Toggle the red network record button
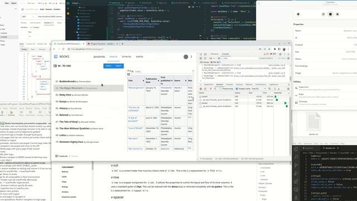The width and height of the screenshot is (357, 201). (201, 89)
